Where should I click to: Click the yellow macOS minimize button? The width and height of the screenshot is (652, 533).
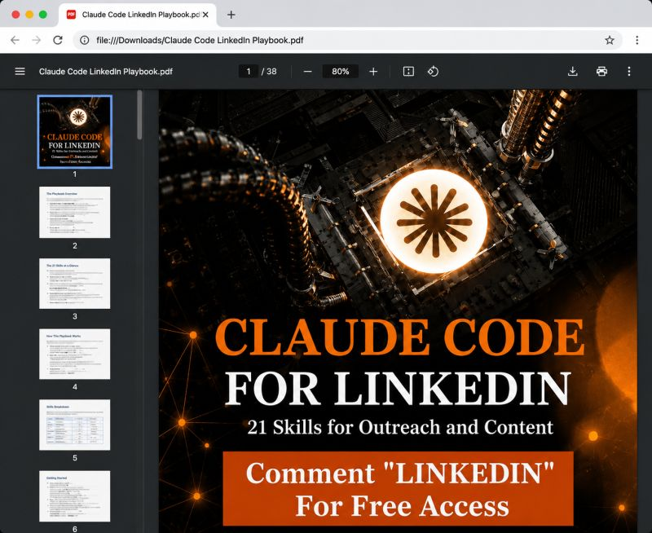click(29, 15)
